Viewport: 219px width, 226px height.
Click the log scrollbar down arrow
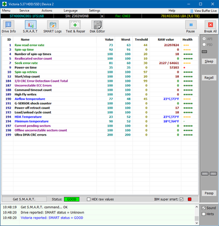coord(196,223)
